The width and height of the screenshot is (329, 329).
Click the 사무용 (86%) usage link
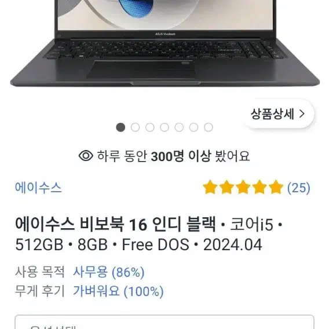109,272
